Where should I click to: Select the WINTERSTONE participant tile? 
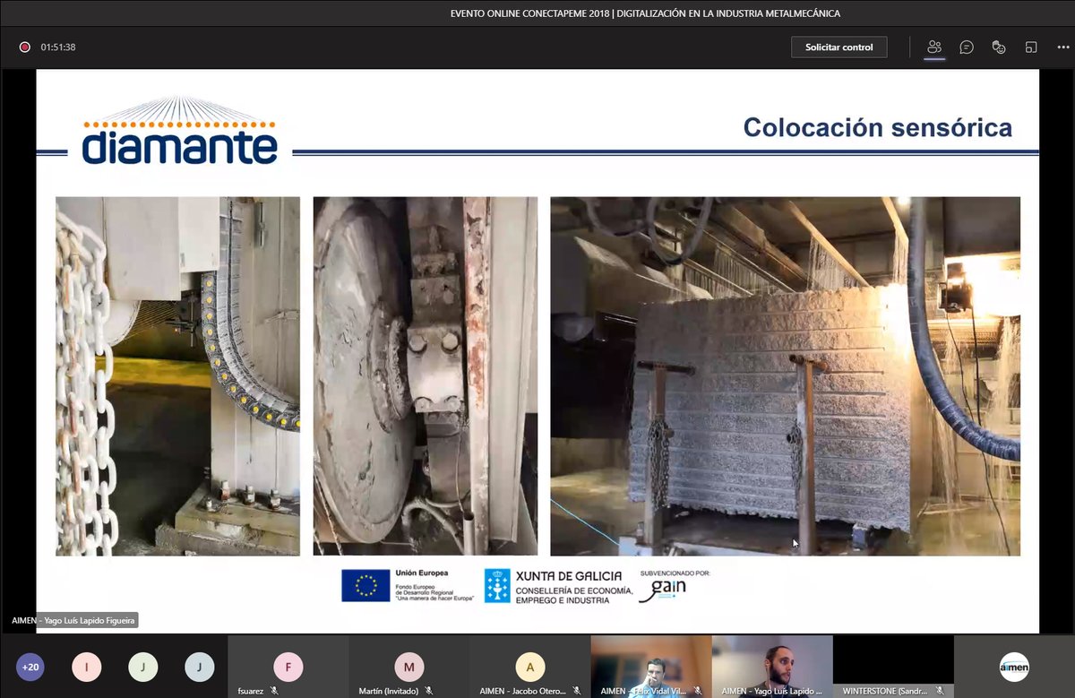893,667
